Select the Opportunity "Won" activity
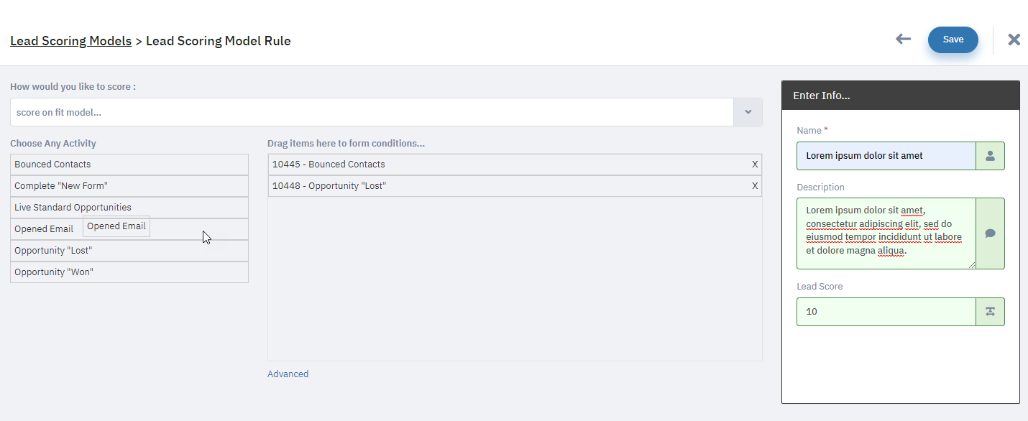This screenshot has width=1028, height=421. pyautogui.click(x=129, y=272)
